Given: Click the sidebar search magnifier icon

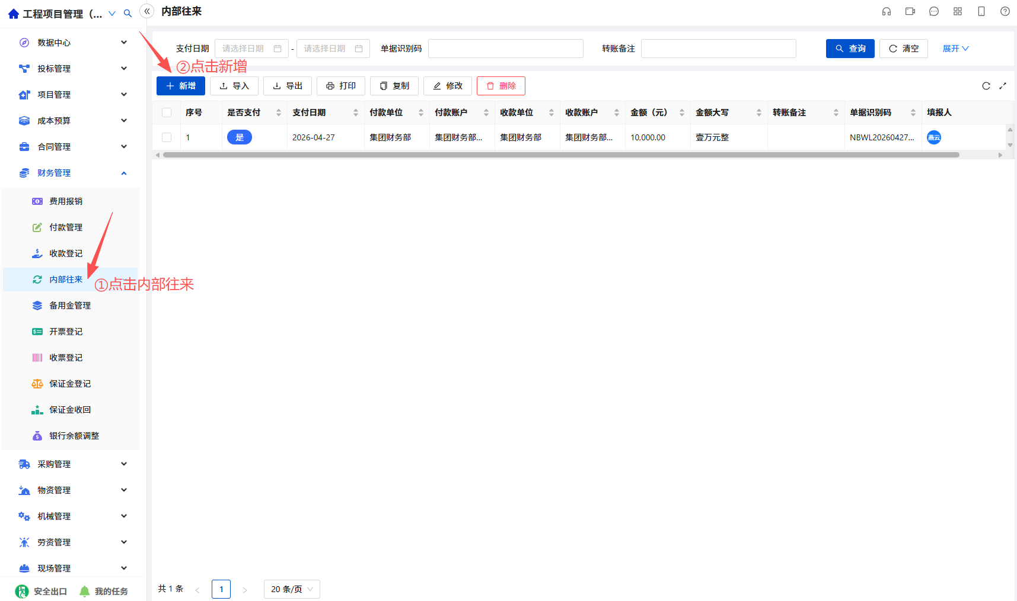Looking at the screenshot, I should tap(127, 13).
